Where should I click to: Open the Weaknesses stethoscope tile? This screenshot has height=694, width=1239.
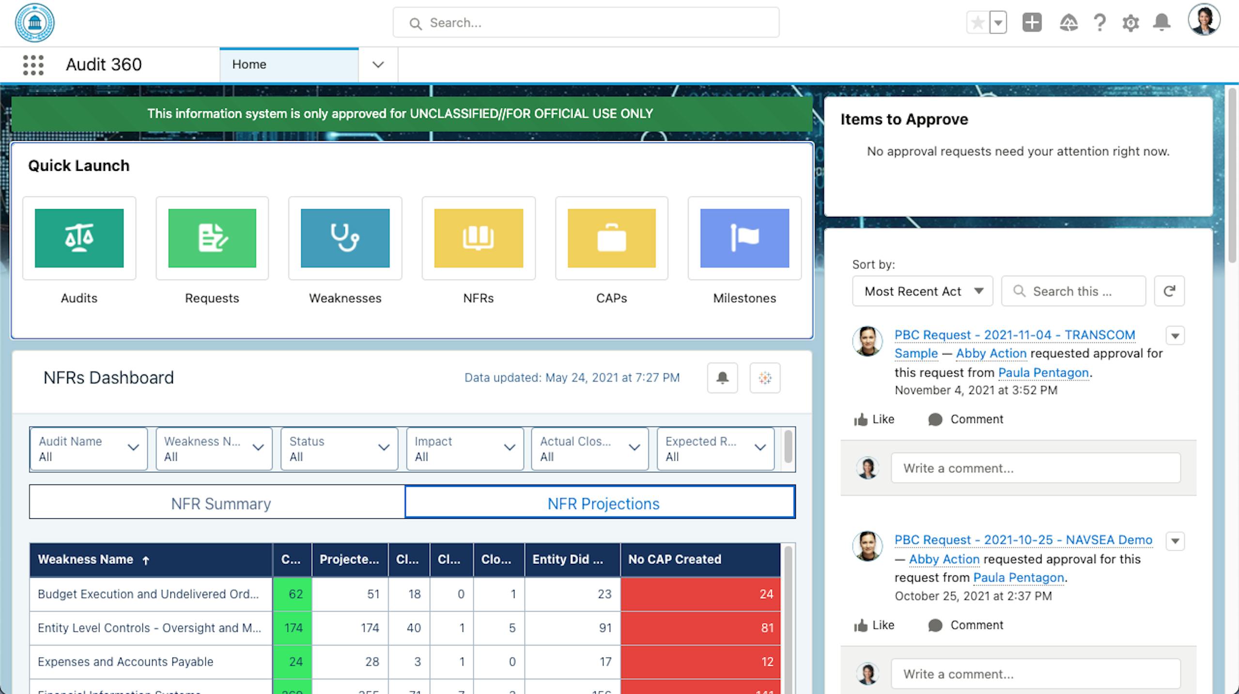tap(345, 238)
